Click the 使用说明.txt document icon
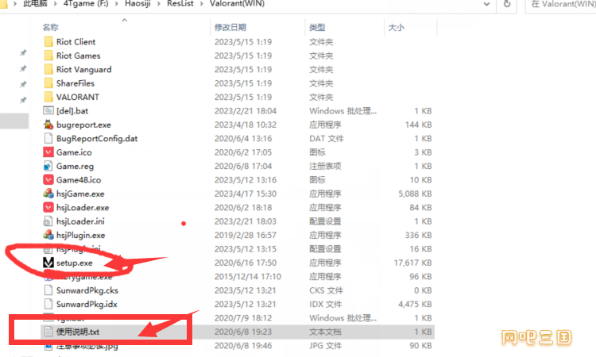 (48, 332)
